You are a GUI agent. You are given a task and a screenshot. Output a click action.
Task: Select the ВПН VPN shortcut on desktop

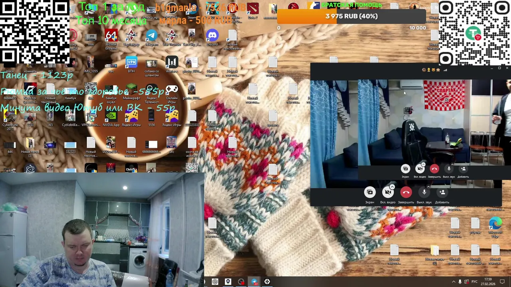coord(131,65)
